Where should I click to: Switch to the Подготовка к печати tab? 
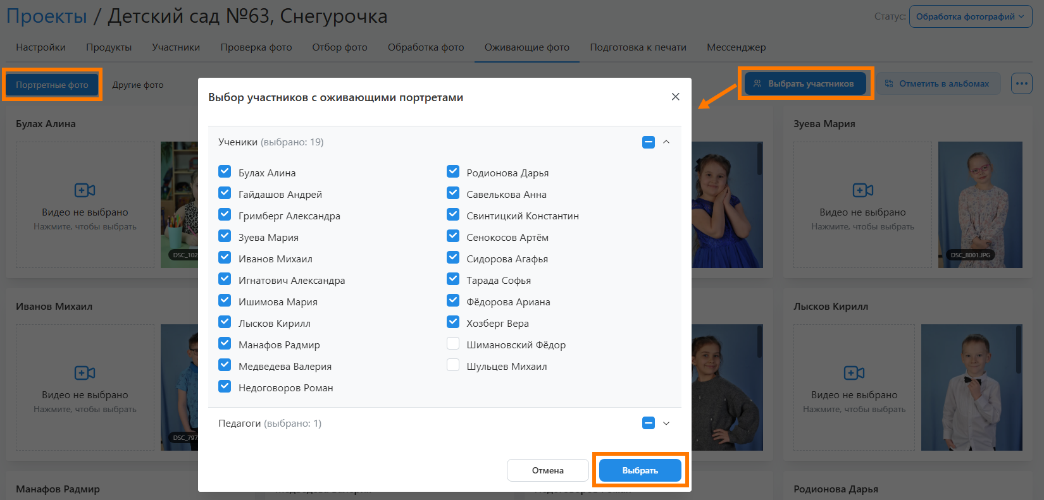(638, 47)
